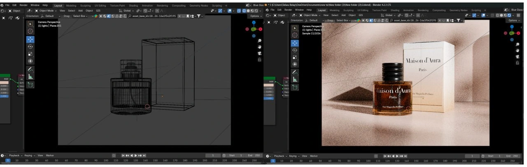Viewport: 527px width, 167px height.
Task: Switch to Shading tab in left window
Action: click(133, 5)
